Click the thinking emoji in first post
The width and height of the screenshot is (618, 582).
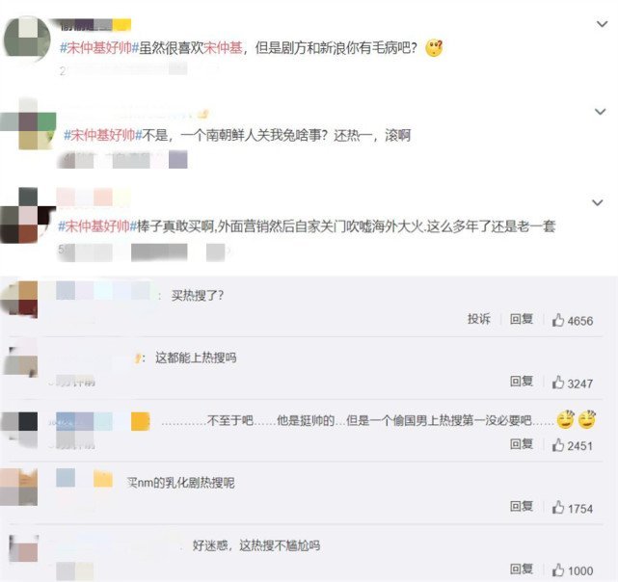434,48
